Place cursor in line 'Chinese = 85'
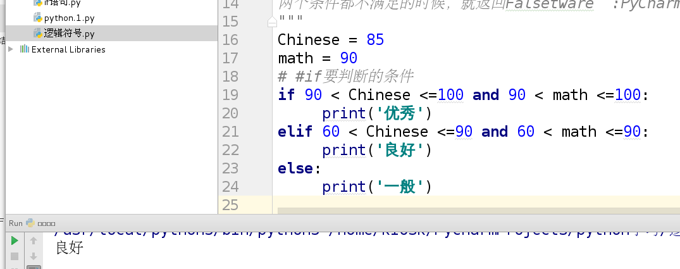This screenshot has height=269, width=680. click(x=331, y=40)
